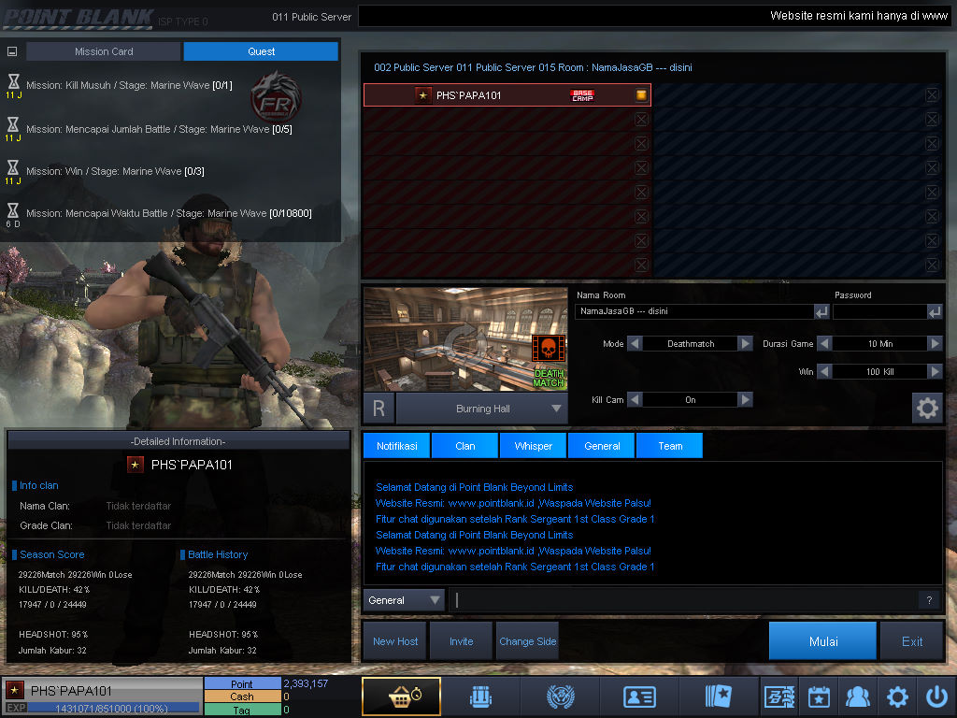
Task: Click hourglass of Waktu Battle mission
Action: pyautogui.click(x=13, y=210)
